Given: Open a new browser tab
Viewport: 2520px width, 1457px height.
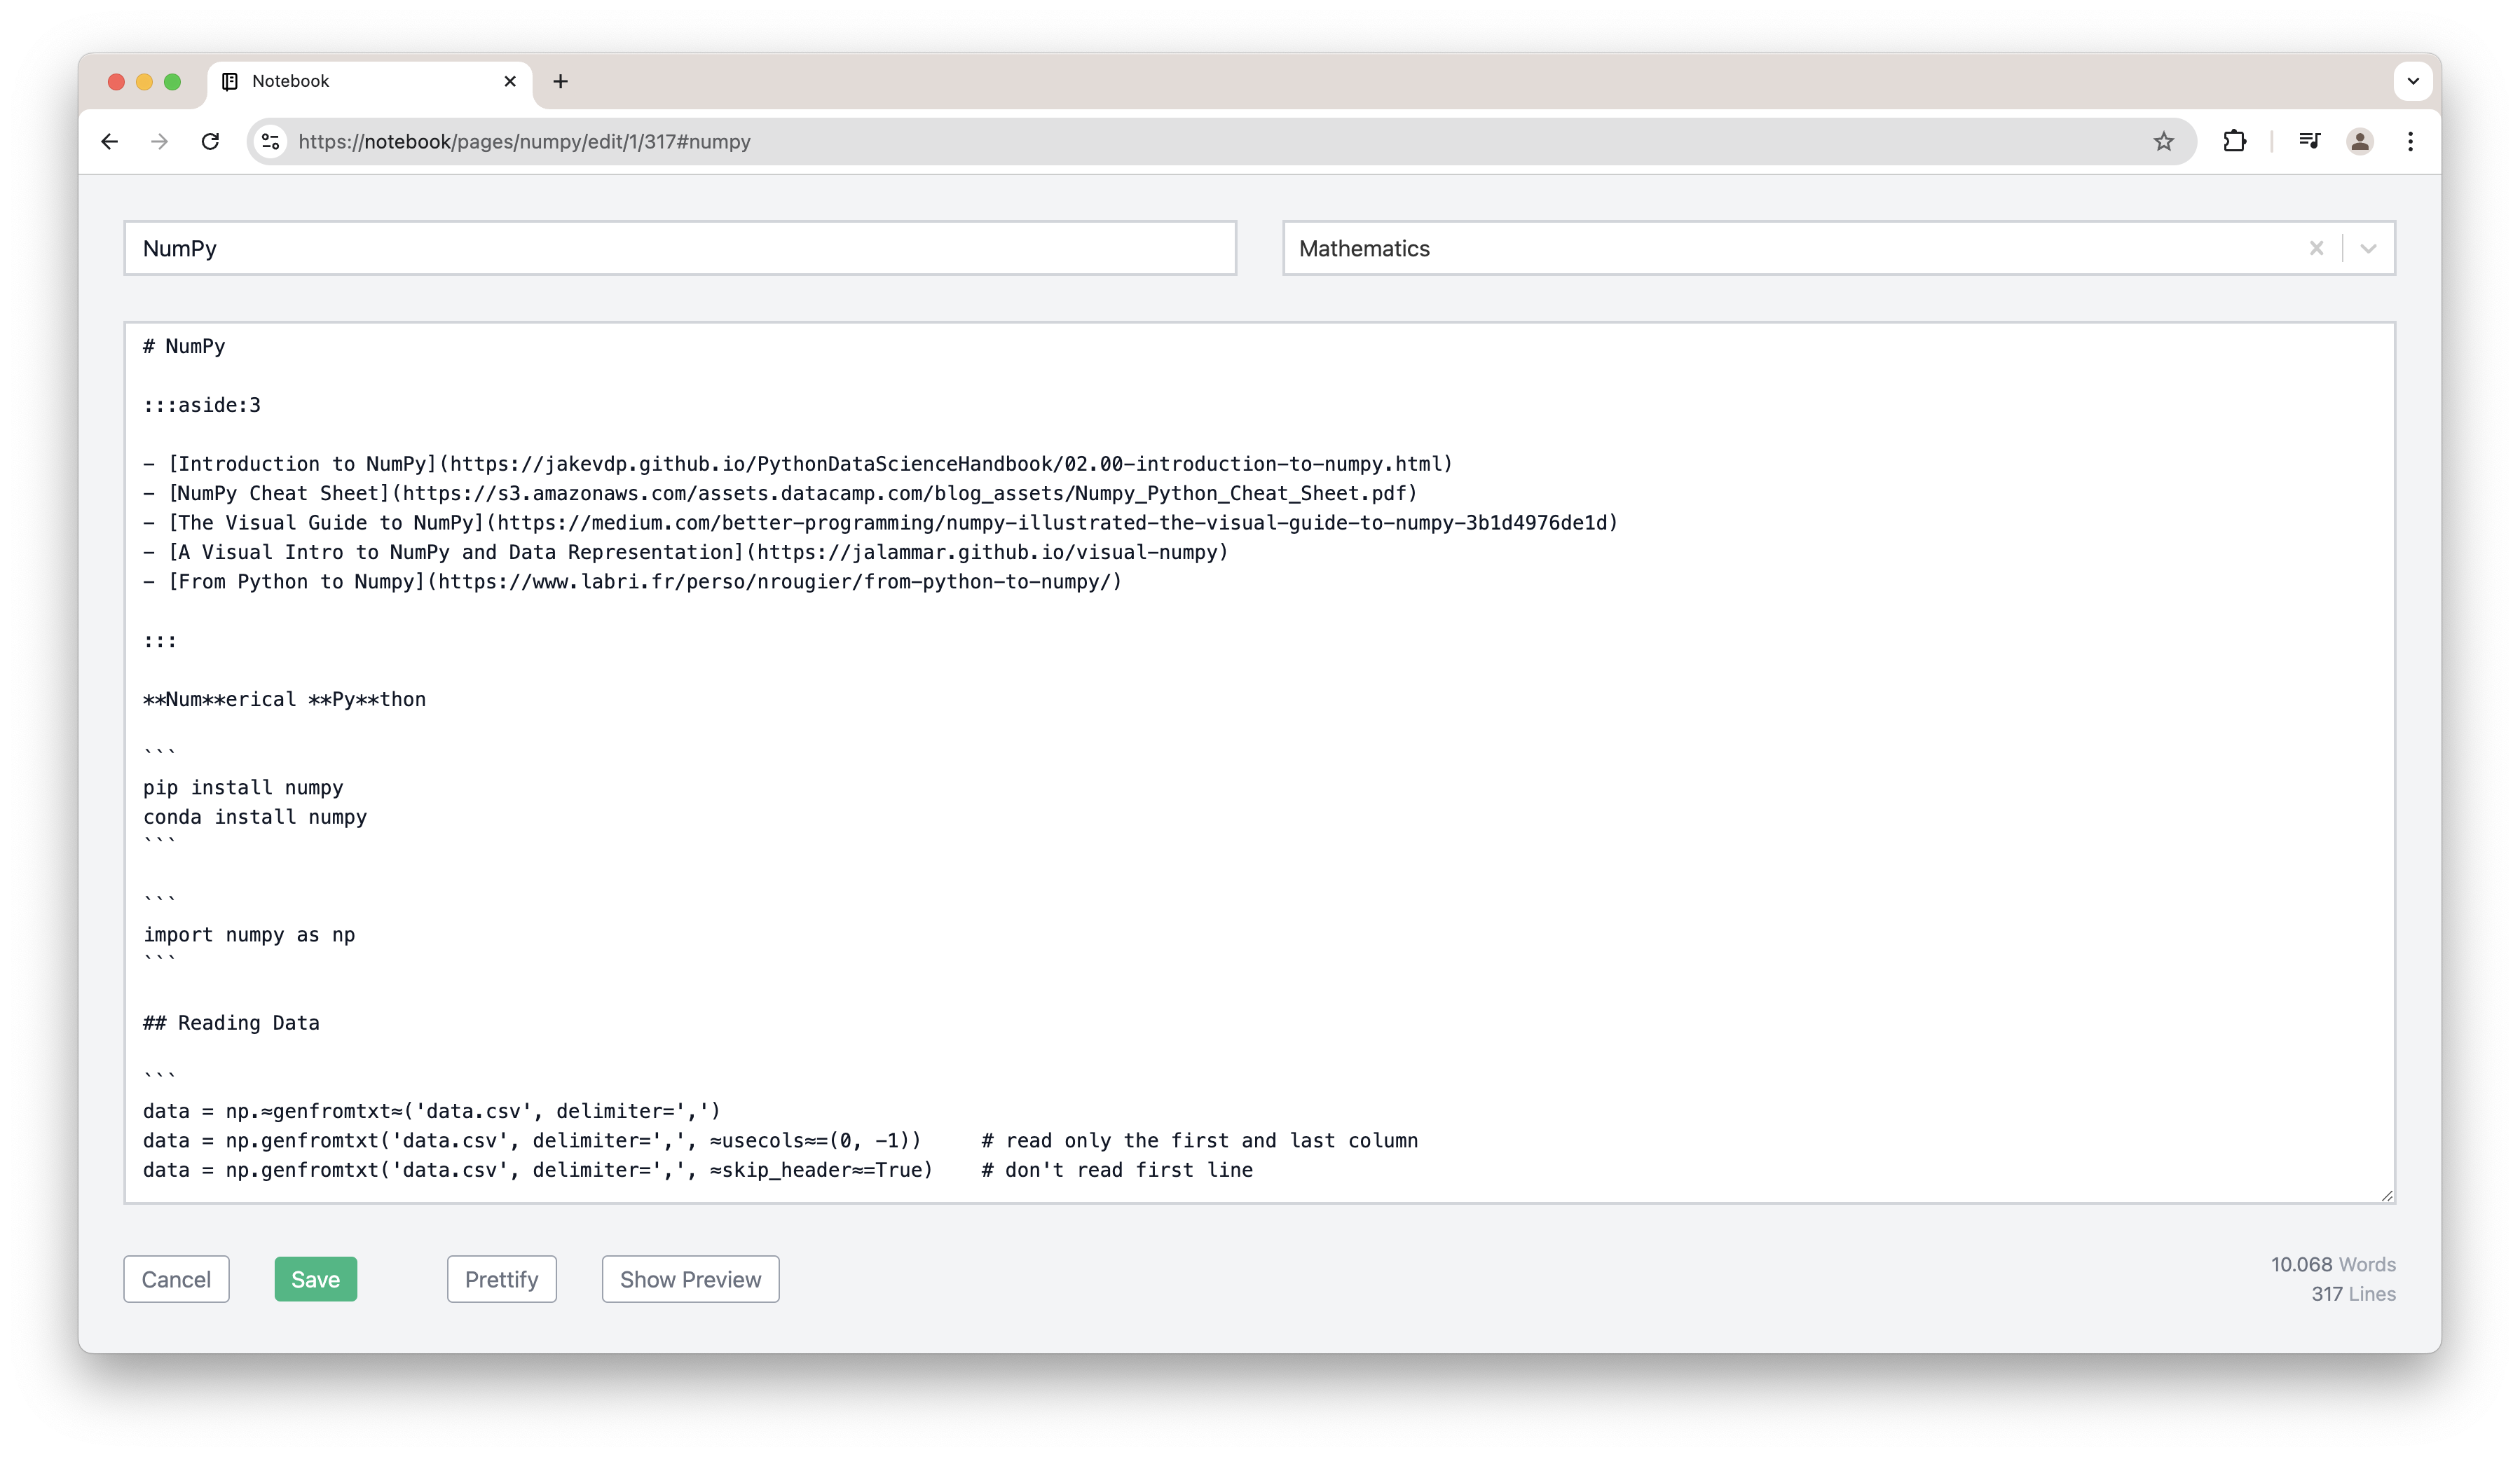Looking at the screenshot, I should [560, 81].
